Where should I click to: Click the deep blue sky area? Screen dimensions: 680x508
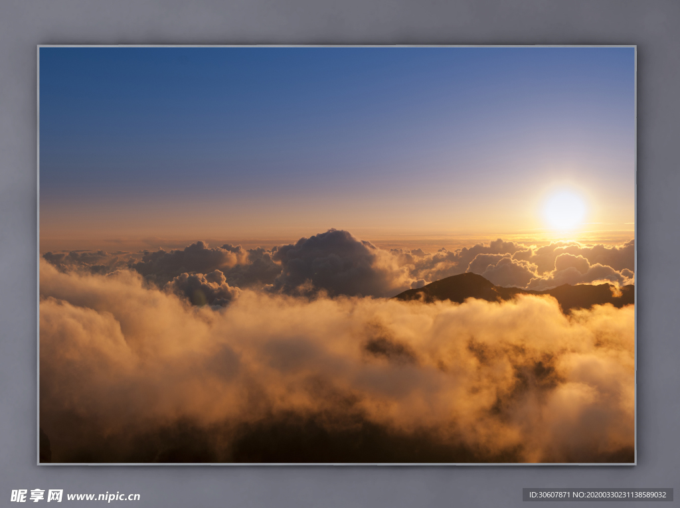(266, 100)
